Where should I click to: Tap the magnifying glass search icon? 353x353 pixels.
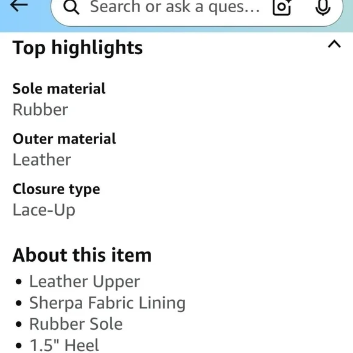(x=71, y=7)
